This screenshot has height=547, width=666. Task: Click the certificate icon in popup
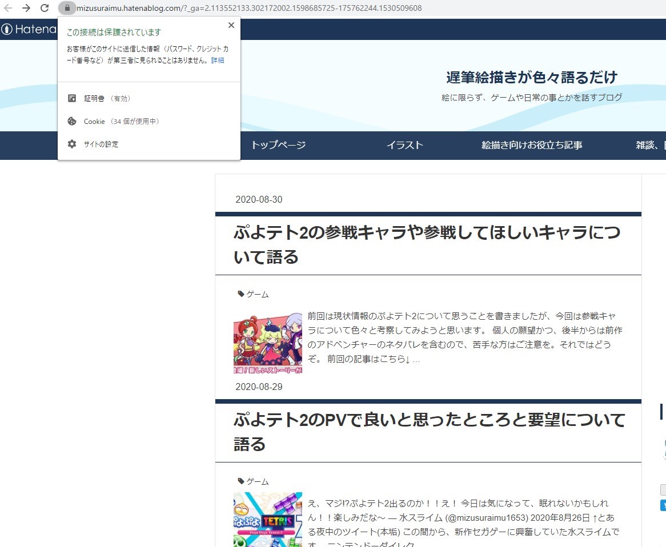click(72, 98)
